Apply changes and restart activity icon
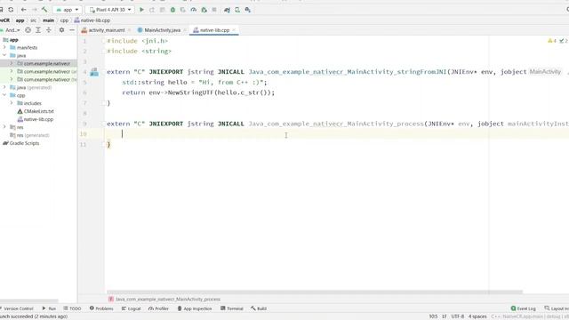Screen dimensions: 569x320 [x=152, y=10]
